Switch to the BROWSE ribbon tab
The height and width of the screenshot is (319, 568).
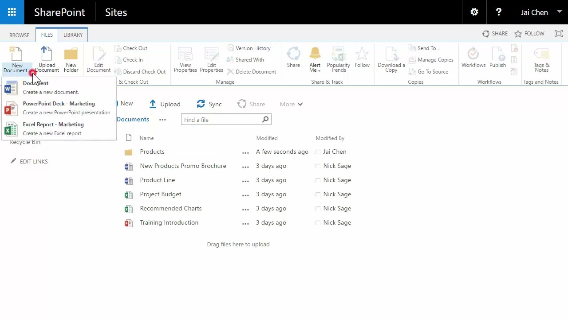(20, 35)
